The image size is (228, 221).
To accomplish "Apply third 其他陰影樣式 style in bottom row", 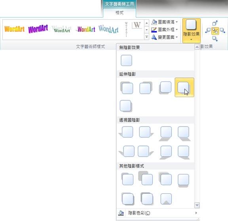I will 166,198.
